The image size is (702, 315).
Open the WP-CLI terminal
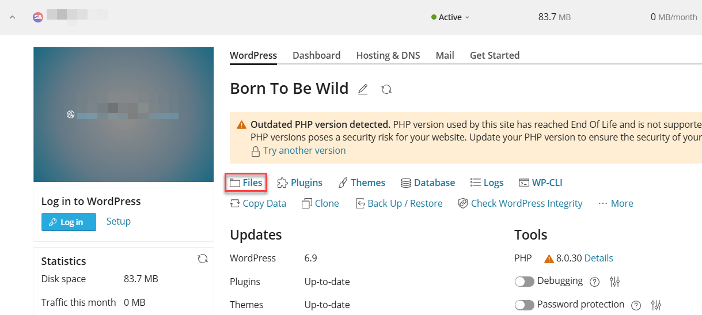point(540,183)
